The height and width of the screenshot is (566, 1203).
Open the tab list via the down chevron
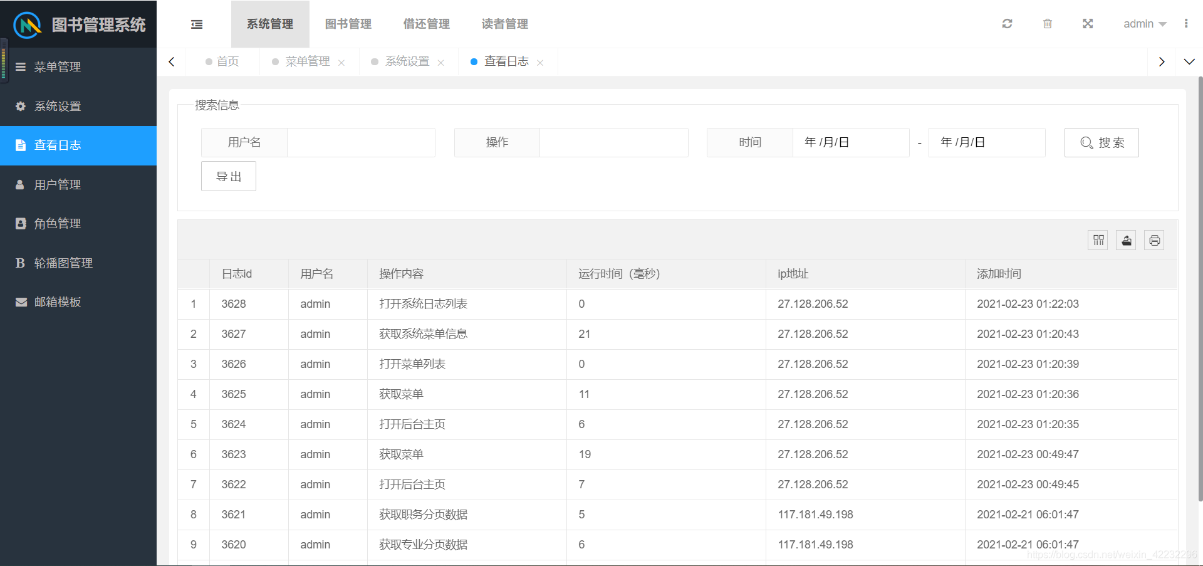pos(1189,61)
